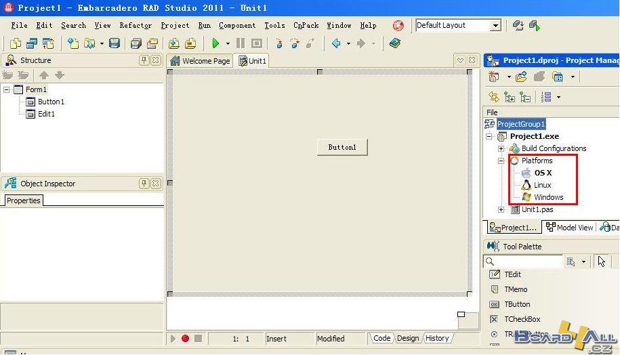Image resolution: width=620 pixels, height=355 pixels.
Task: Open the Default Layout dropdown
Action: [495, 26]
